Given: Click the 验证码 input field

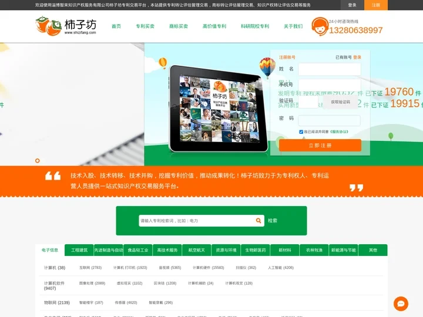Looking at the screenshot, I should 308,102.
